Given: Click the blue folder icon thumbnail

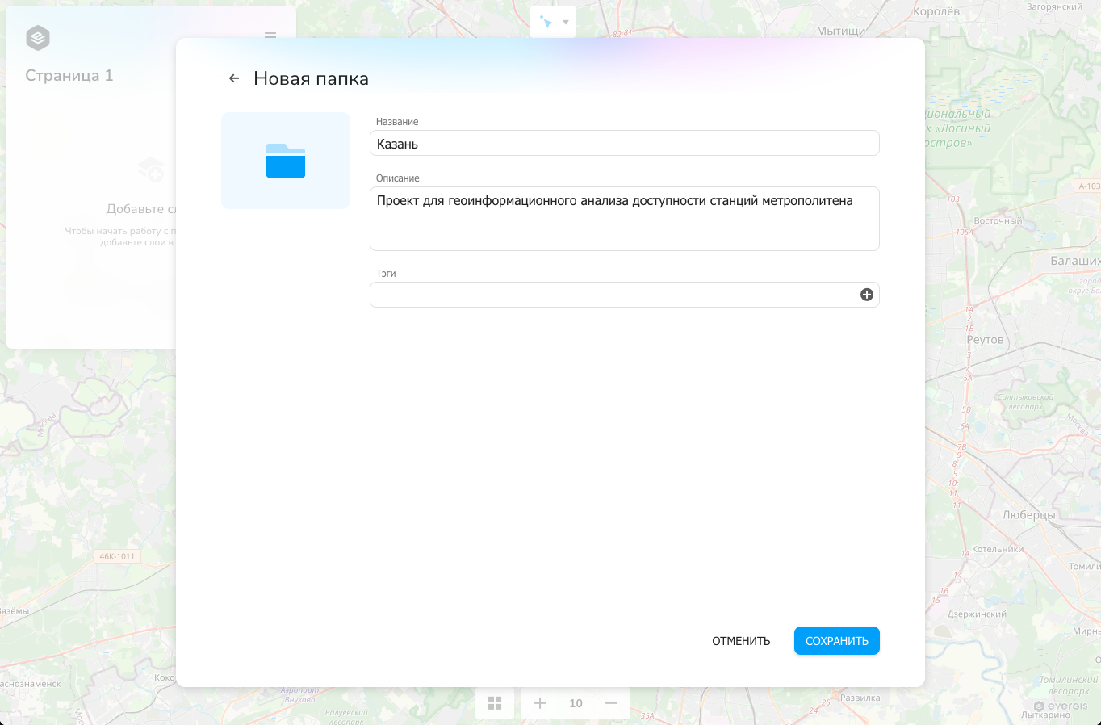Looking at the screenshot, I should click(x=286, y=161).
